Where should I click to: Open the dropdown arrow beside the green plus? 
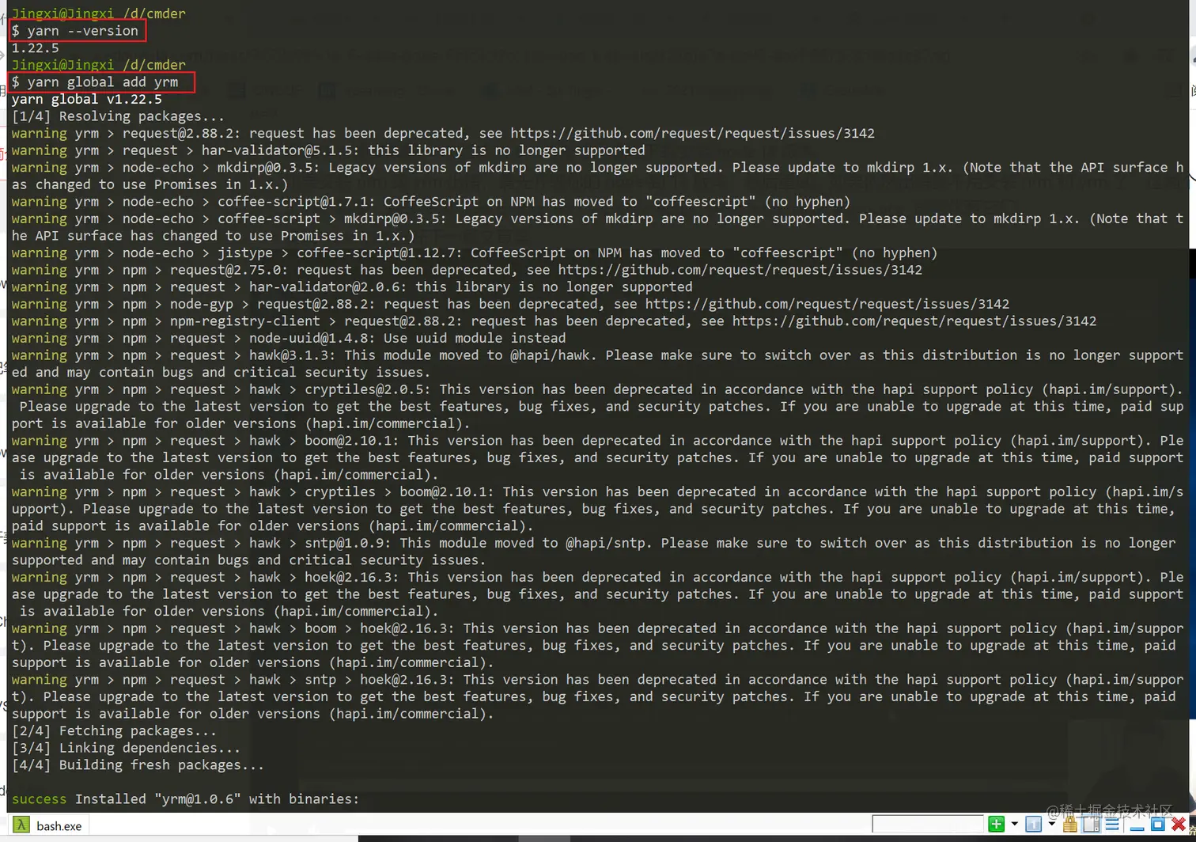1014,824
